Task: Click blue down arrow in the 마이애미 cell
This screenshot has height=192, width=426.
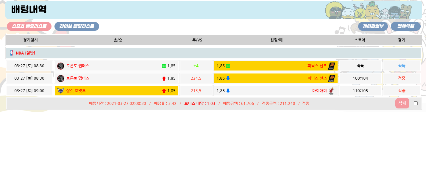Action: point(228,91)
